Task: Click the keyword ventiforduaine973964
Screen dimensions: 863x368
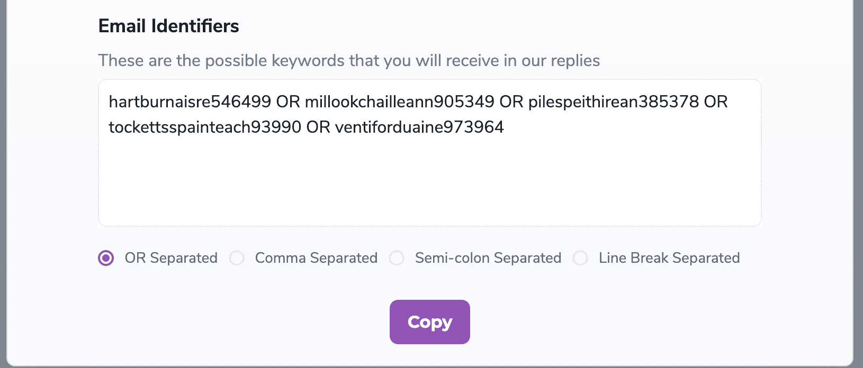Action: (420, 127)
